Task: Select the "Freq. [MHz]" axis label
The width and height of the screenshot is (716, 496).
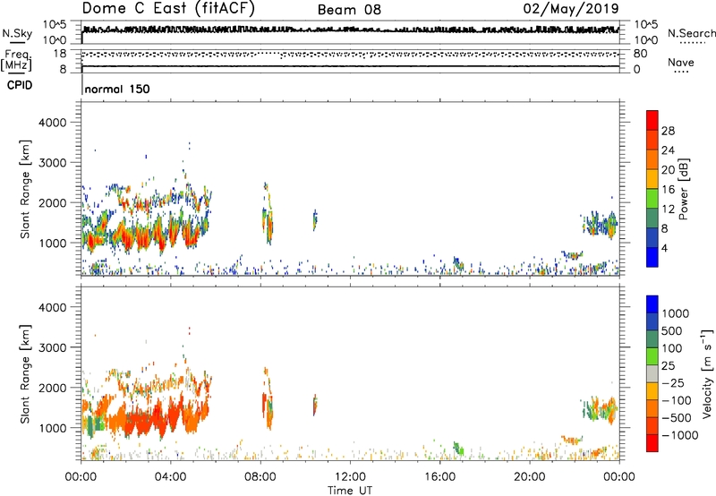Action: [16, 60]
